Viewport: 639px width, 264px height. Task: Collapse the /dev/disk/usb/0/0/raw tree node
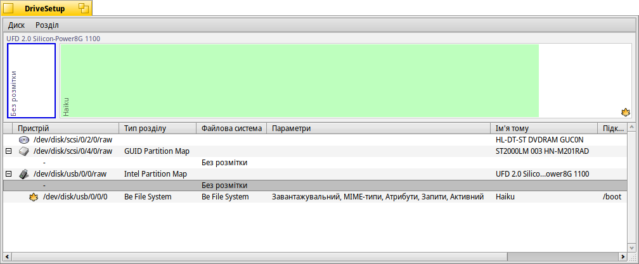[x=8, y=174]
